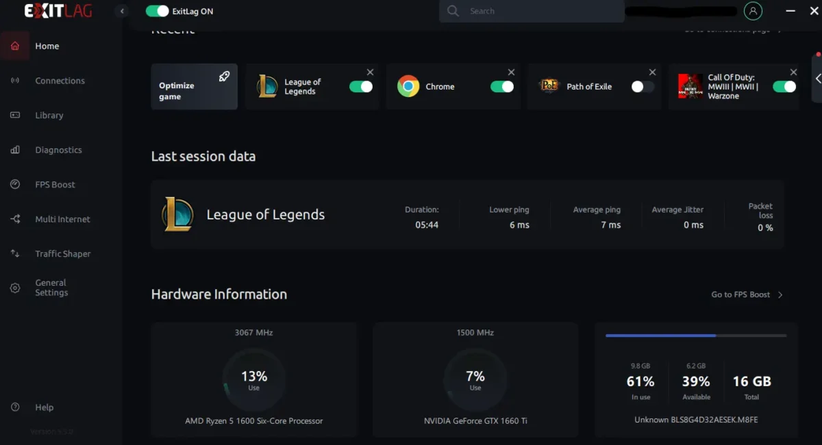Image resolution: width=822 pixels, height=445 pixels.
Task: Click the "0 %" packet loss value
Action: pos(765,228)
